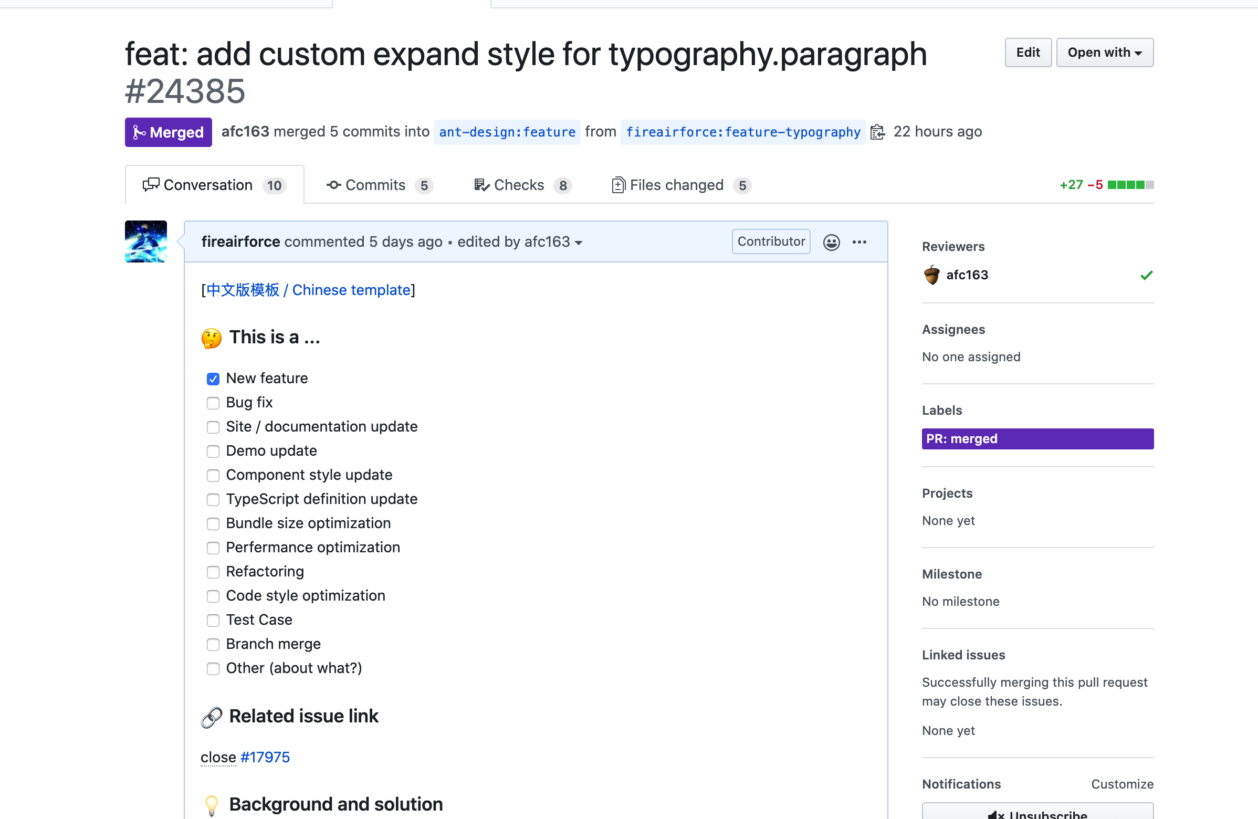Screen dimensions: 1258x819
Task: Click Customize under Notifications
Action: [x=1121, y=784]
